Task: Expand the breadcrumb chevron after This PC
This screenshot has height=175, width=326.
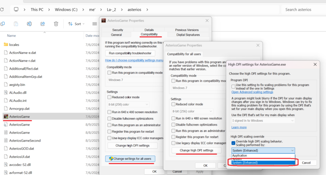Action: (x=49, y=9)
